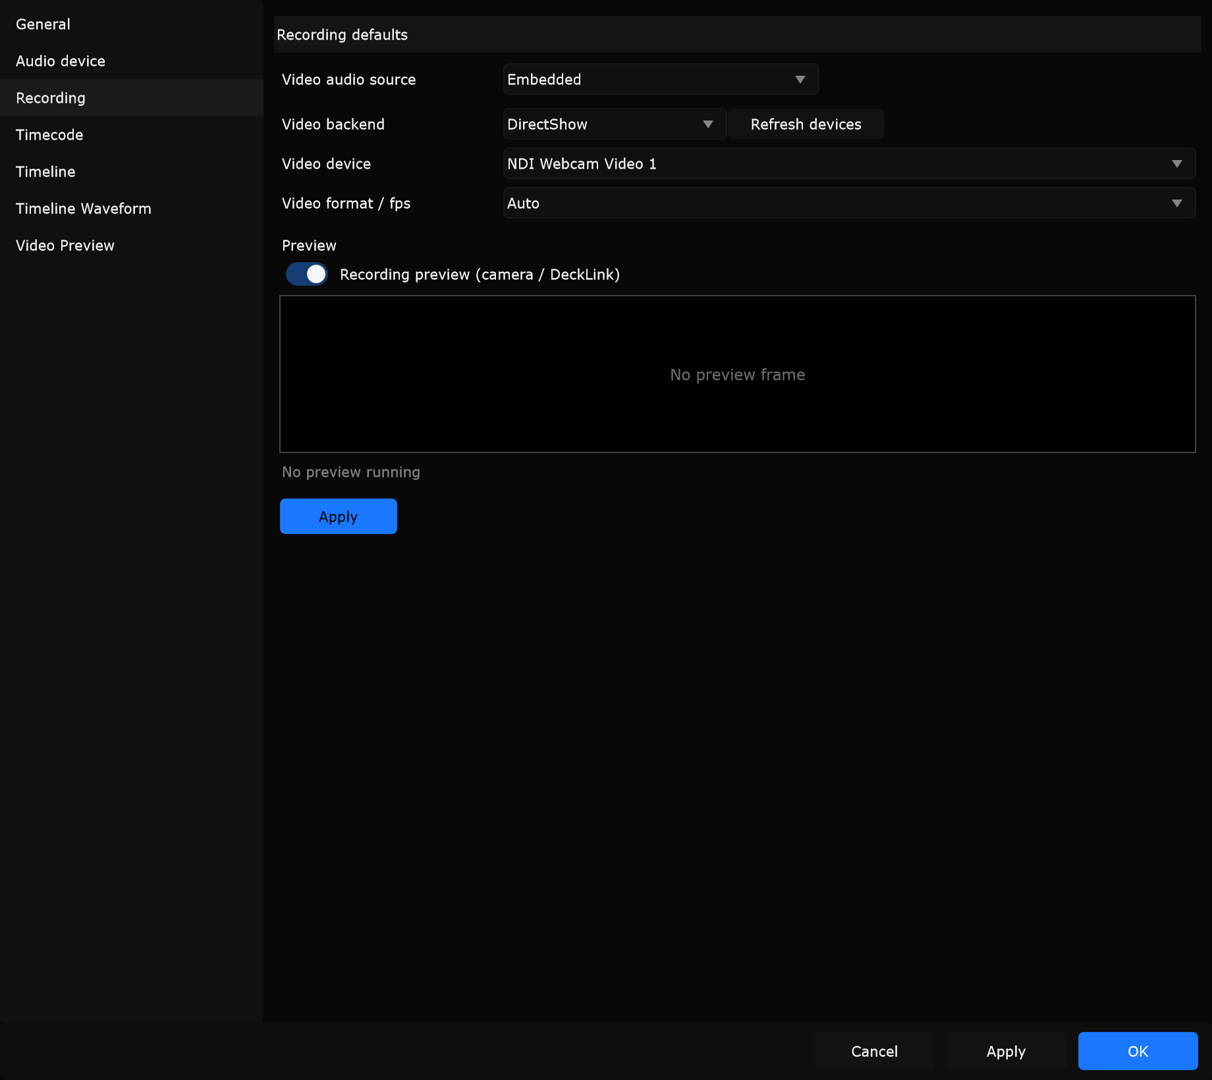Select Audio device in the sidebar
Screen dimensions: 1212x1080
(132, 61)
